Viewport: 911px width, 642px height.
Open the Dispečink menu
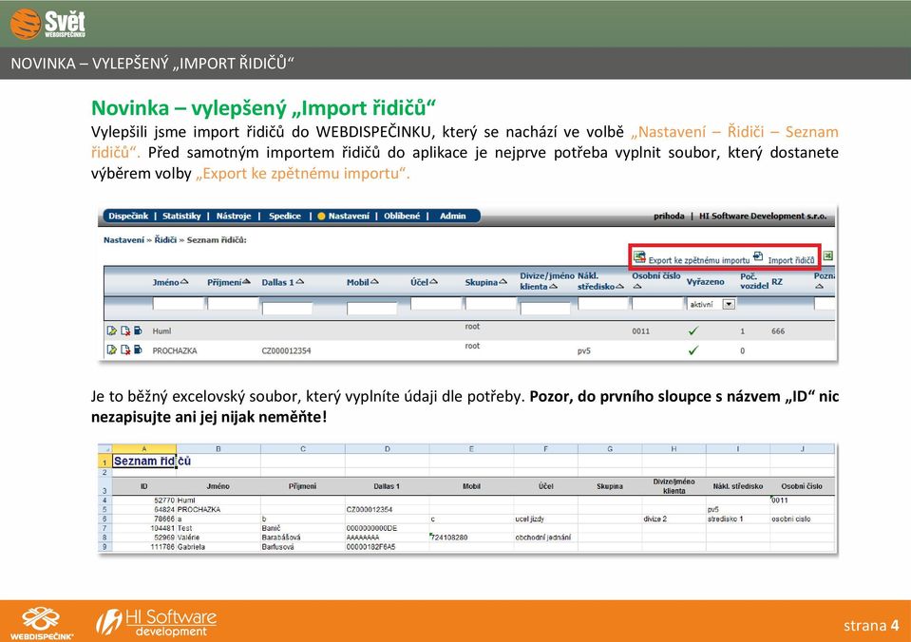coord(128,217)
